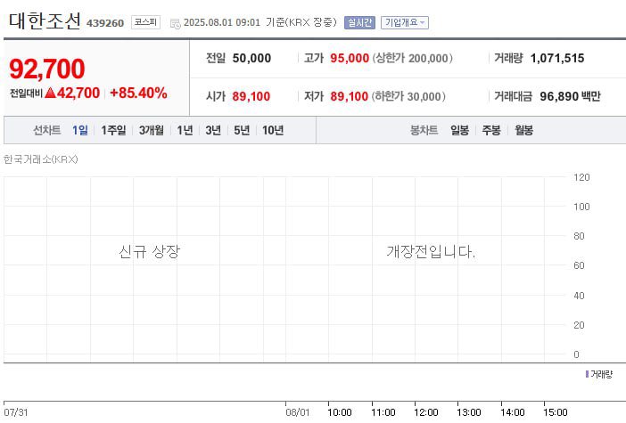Click the stock code 439260
The height and width of the screenshot is (423, 626).
click(x=105, y=23)
